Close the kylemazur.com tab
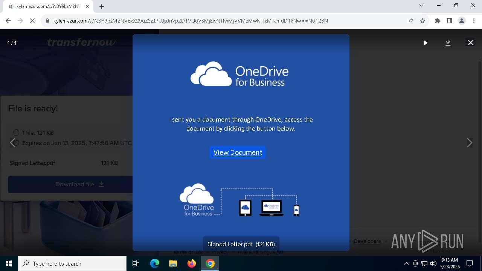 coord(87,6)
